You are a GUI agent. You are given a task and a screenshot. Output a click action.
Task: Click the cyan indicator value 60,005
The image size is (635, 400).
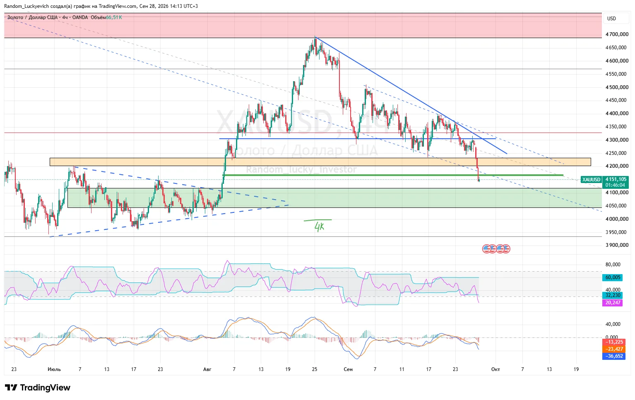pyautogui.click(x=613, y=277)
